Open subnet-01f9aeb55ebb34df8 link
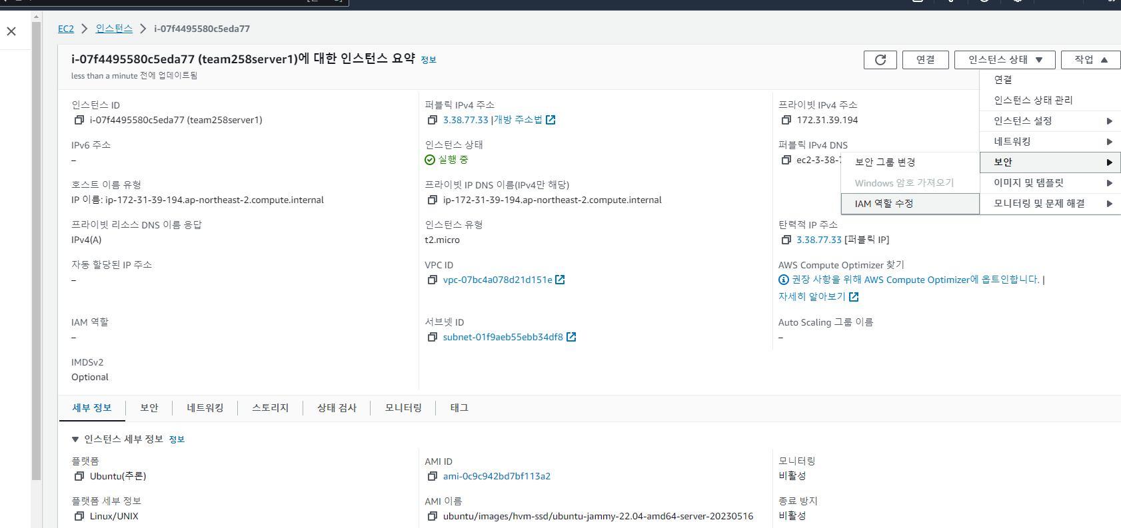Screen dimensions: 1121x528 click(503, 338)
